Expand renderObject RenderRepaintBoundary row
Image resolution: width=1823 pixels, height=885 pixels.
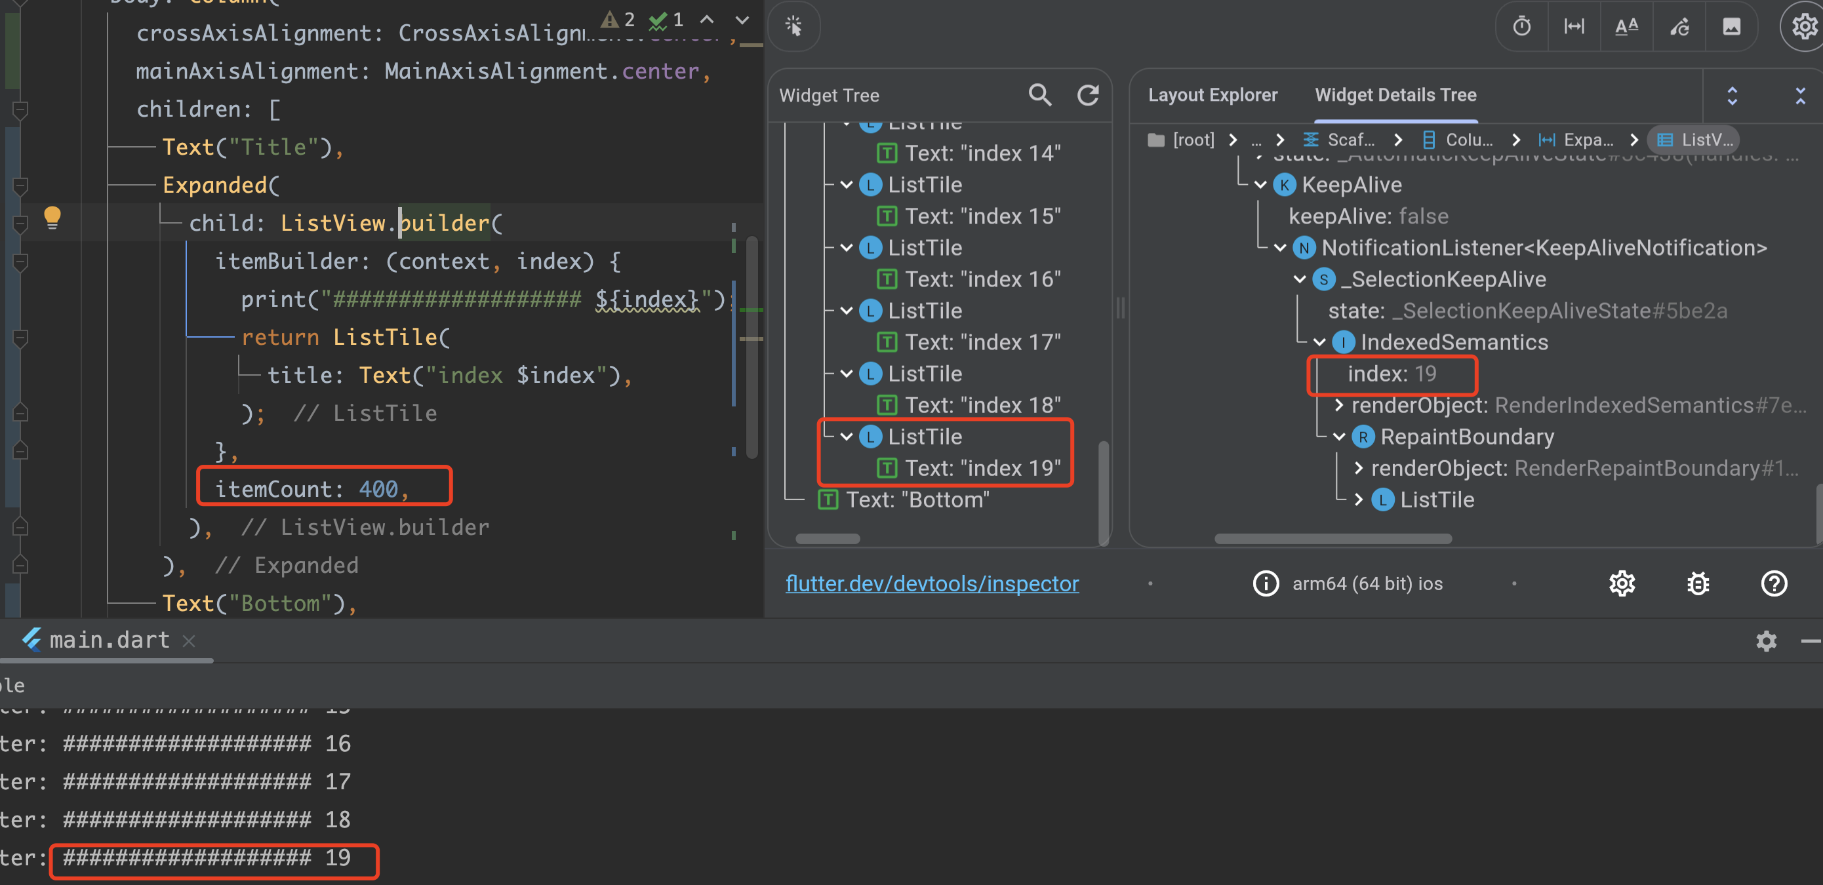pos(1359,468)
